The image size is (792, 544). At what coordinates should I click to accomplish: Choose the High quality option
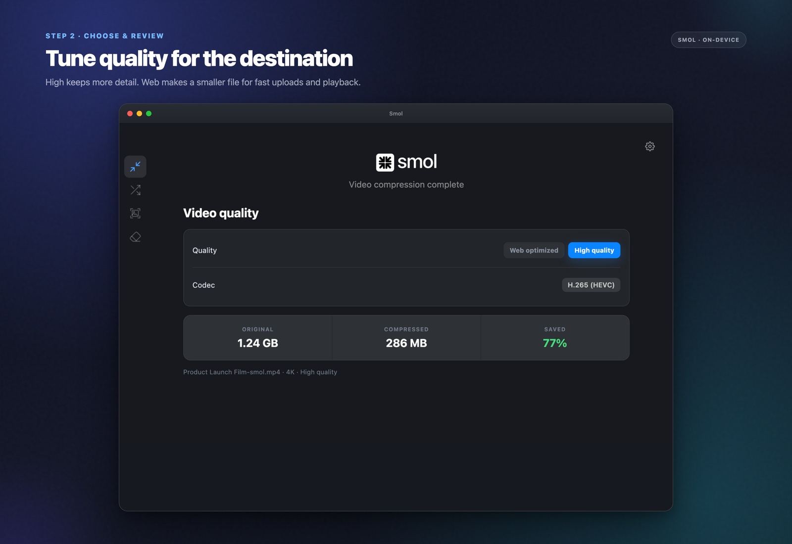594,250
